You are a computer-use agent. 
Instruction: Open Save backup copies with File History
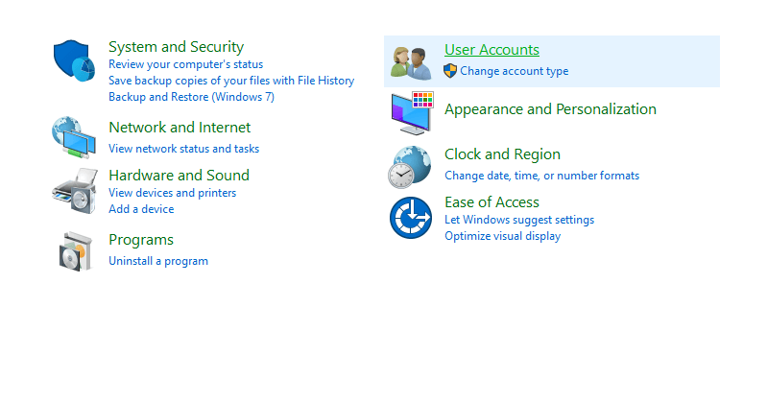coord(231,81)
